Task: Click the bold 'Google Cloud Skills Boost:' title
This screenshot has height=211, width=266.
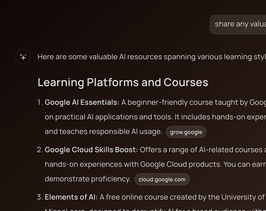Action: pos(91,150)
